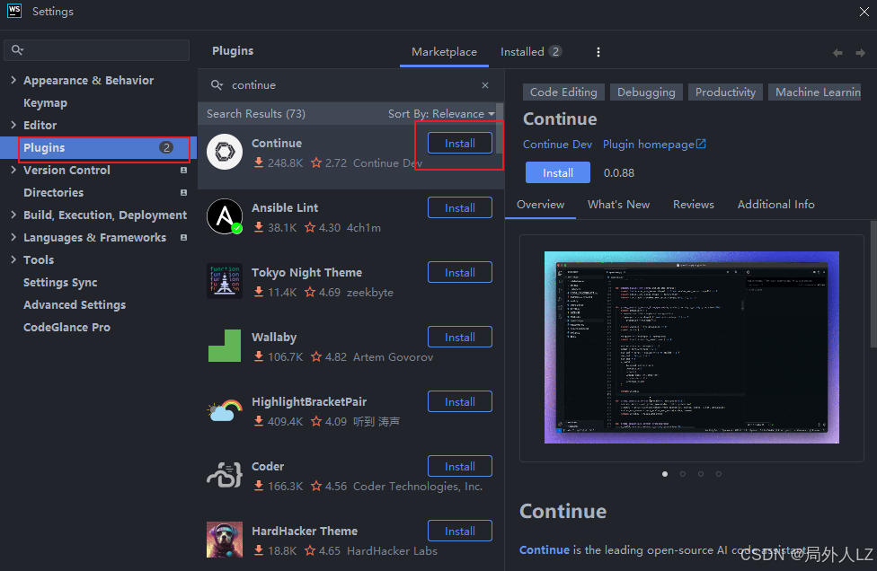Click the navigate back arrow icon
877x571 pixels.
(x=837, y=52)
